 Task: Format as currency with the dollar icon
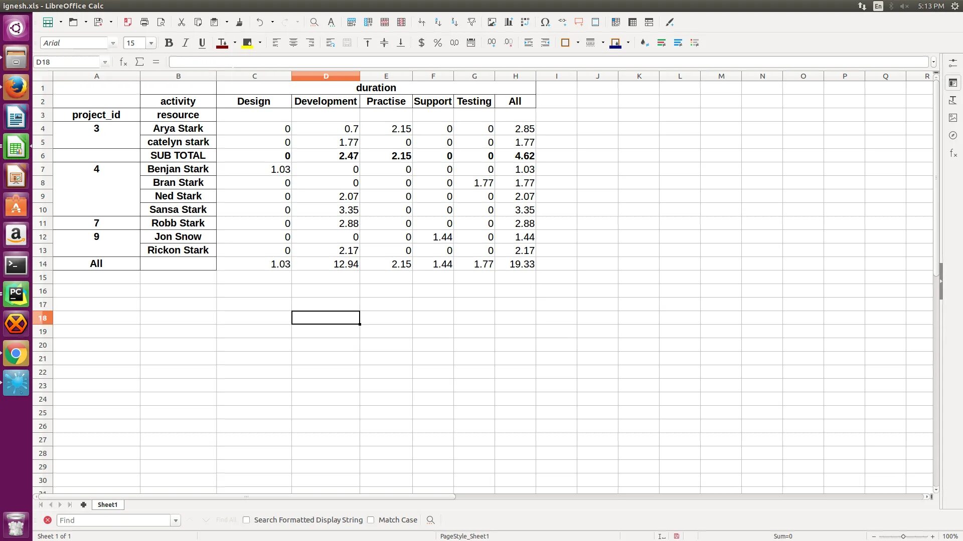(x=421, y=43)
